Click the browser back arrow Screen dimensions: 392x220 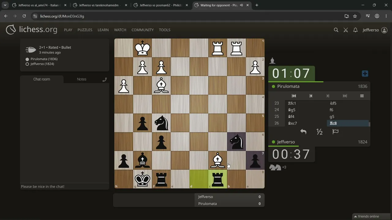(x=6, y=16)
